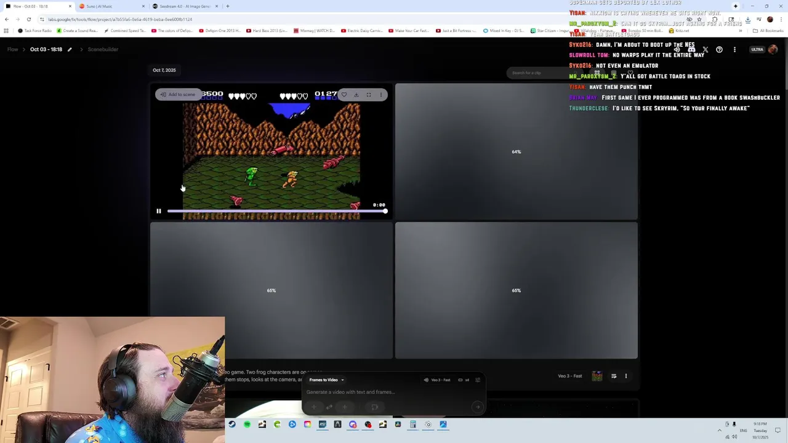Open the account profile avatar
788x443 pixels.
[x=773, y=49]
